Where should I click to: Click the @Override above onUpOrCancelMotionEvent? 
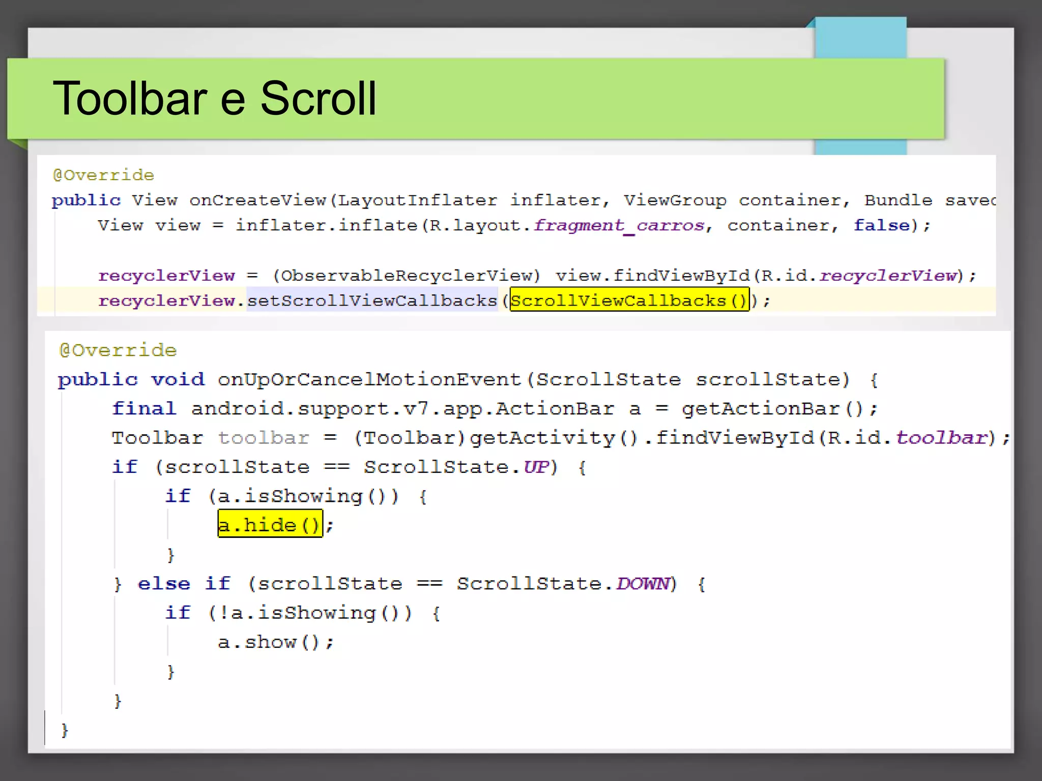point(118,350)
